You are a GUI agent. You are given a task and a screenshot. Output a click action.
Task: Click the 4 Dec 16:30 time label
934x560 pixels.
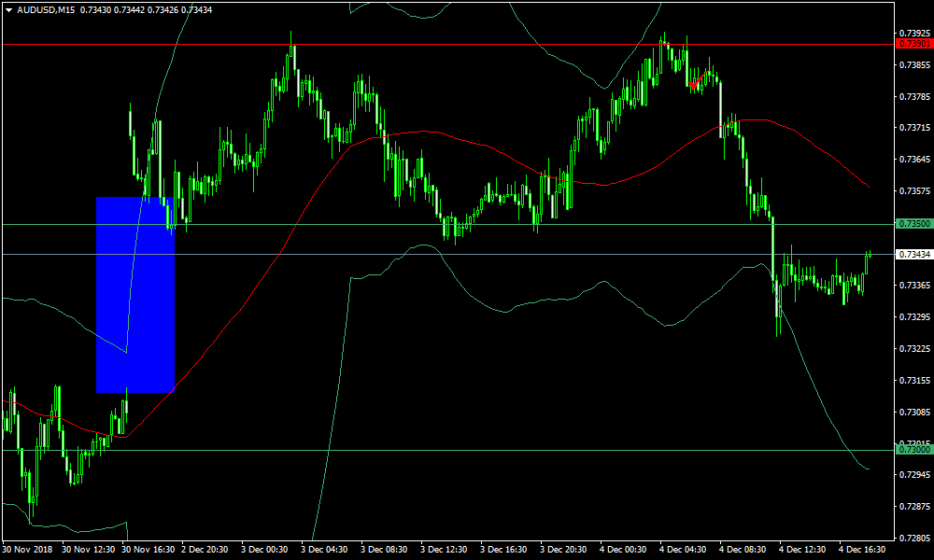(x=862, y=550)
